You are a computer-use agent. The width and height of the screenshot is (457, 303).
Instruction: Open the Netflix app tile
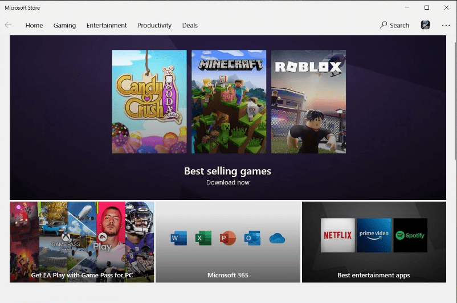(338, 235)
